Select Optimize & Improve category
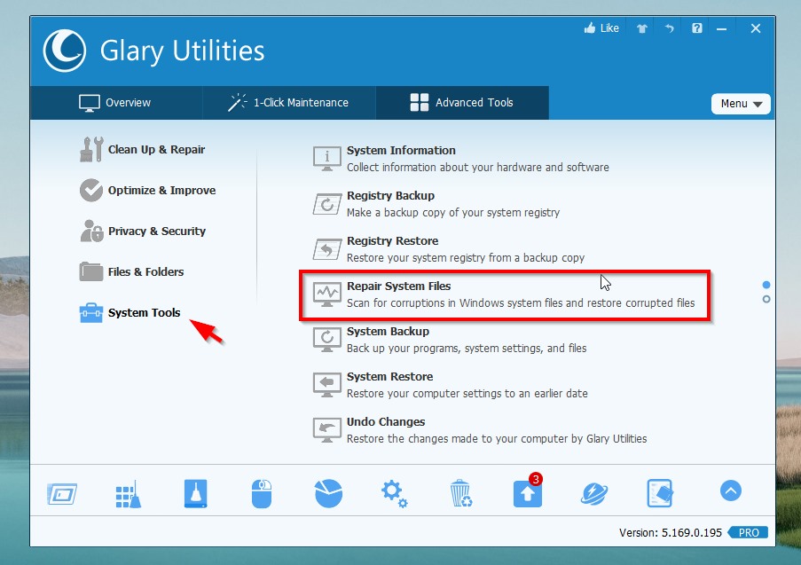The height and width of the screenshot is (565, 801). (147, 190)
